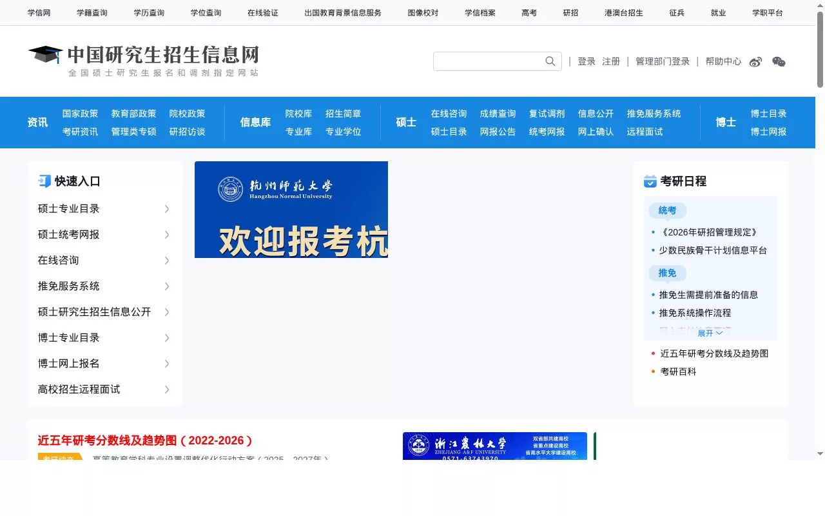The height and width of the screenshot is (516, 825).
Task: Expand 在线咨询 chevron in quick entry
Action: (x=167, y=261)
